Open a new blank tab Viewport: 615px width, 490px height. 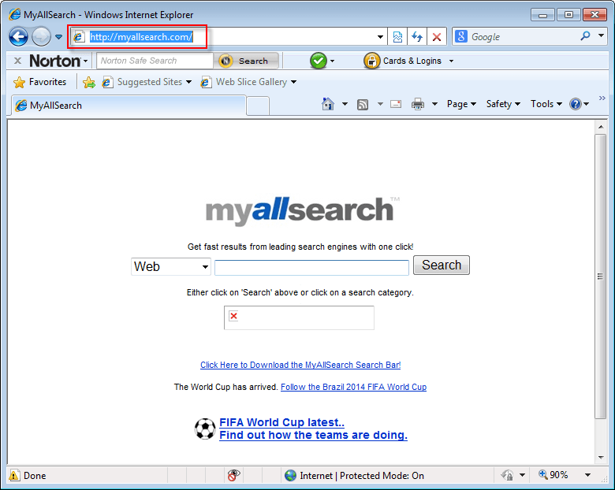pyautogui.click(x=258, y=106)
